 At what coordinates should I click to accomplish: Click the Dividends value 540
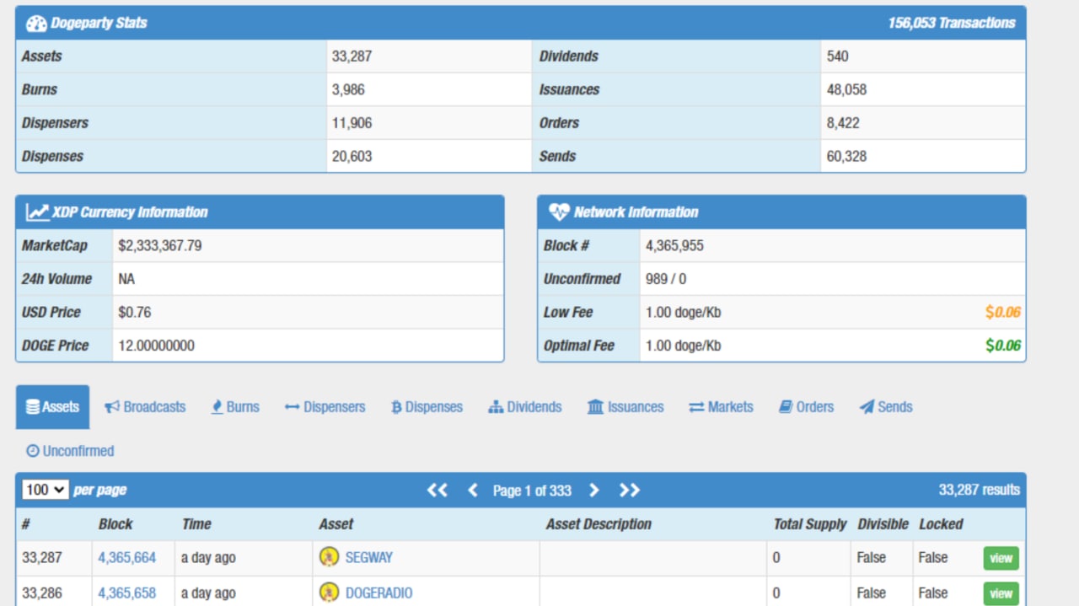(837, 56)
